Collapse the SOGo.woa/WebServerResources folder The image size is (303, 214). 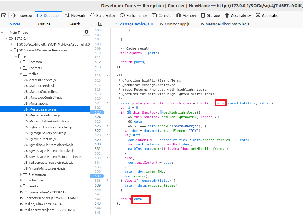pos(11,50)
